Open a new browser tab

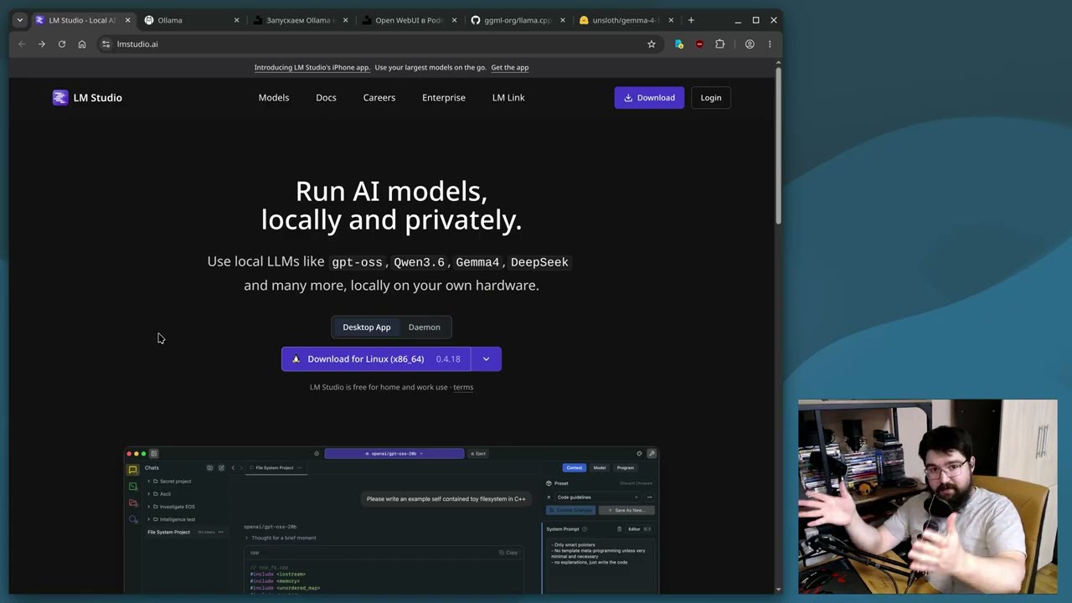pyautogui.click(x=691, y=20)
